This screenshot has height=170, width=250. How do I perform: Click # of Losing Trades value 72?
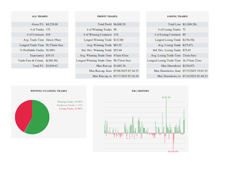click(x=184, y=30)
